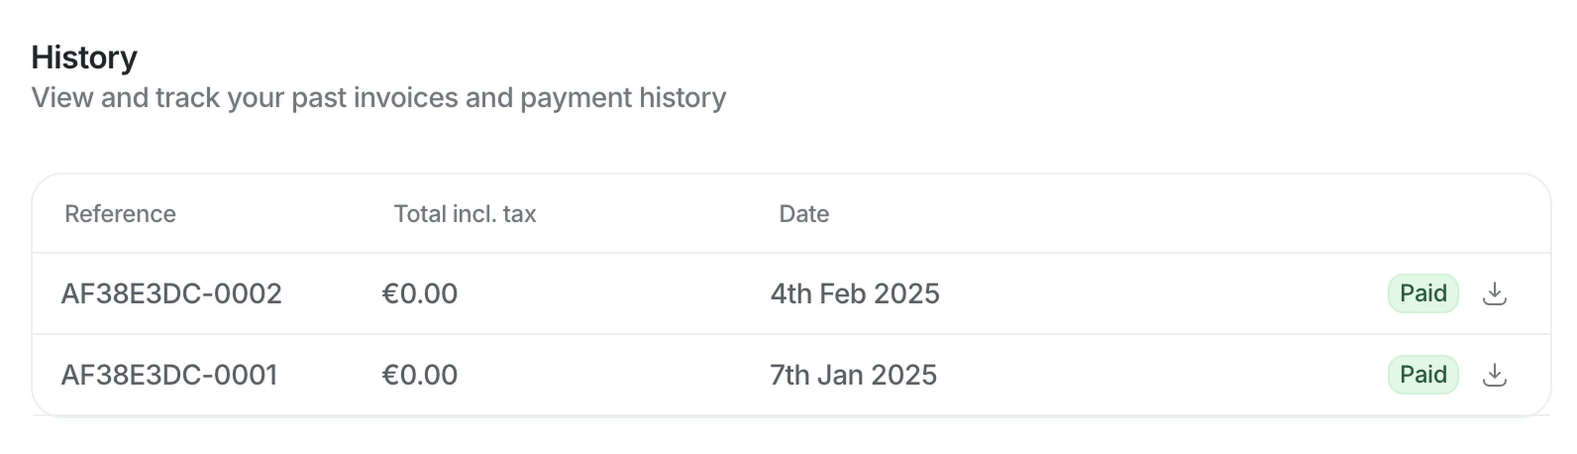The width and height of the screenshot is (1577, 454).
Task: Select the 4th Feb 2025 date cell
Action: click(x=855, y=293)
